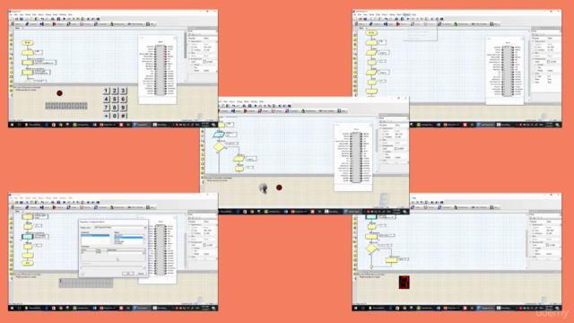Image resolution: width=574 pixels, height=323 pixels.
Task: Click the keypad # key in the simulation panel
Action: (x=124, y=116)
